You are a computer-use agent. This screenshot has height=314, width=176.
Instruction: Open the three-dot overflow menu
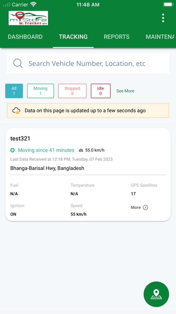163,18
